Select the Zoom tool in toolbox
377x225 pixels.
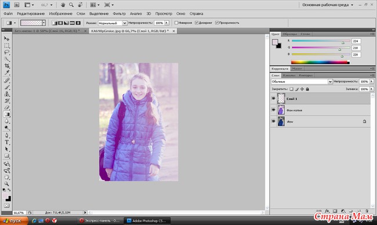point(7,184)
